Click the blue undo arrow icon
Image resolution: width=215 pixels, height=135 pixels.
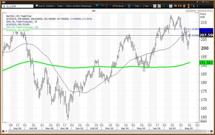(x=97, y=6)
